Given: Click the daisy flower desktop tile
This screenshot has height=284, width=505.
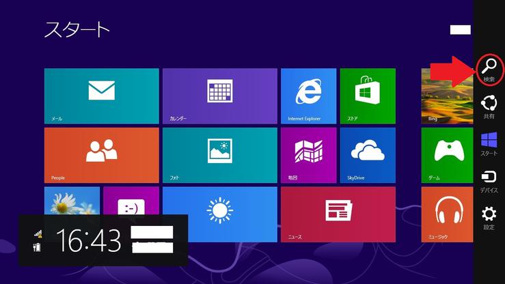Looking at the screenshot, I should click(72, 200).
